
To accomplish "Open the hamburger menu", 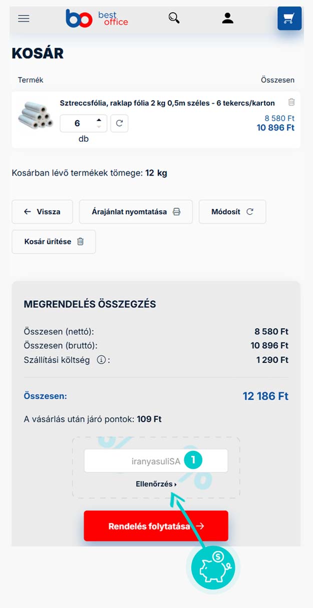I will (24, 19).
